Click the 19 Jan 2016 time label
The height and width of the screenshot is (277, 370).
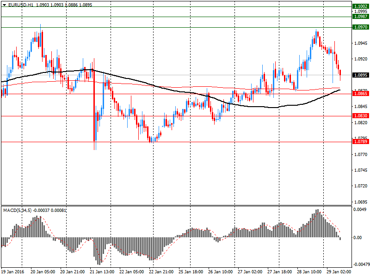click(13, 271)
